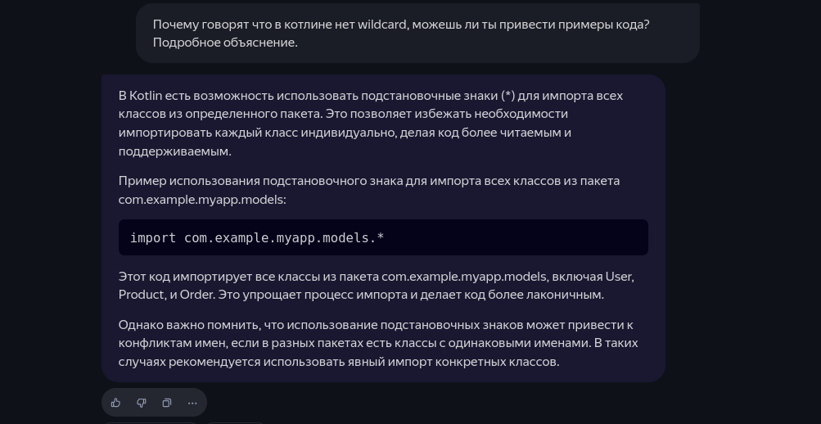Click the asterisk at the end of the code line
Image resolution: width=821 pixels, height=424 pixels.
[381, 237]
